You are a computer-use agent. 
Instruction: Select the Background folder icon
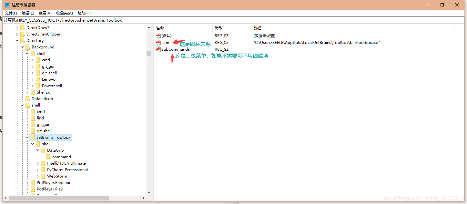point(27,47)
